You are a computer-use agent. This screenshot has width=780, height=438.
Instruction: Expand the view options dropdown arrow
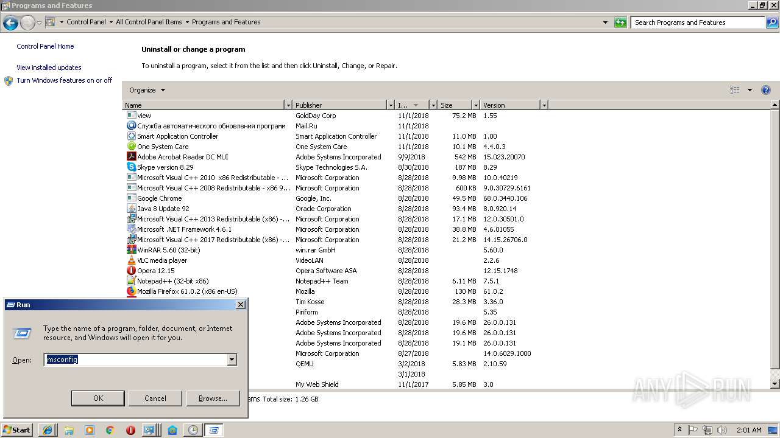(x=750, y=90)
